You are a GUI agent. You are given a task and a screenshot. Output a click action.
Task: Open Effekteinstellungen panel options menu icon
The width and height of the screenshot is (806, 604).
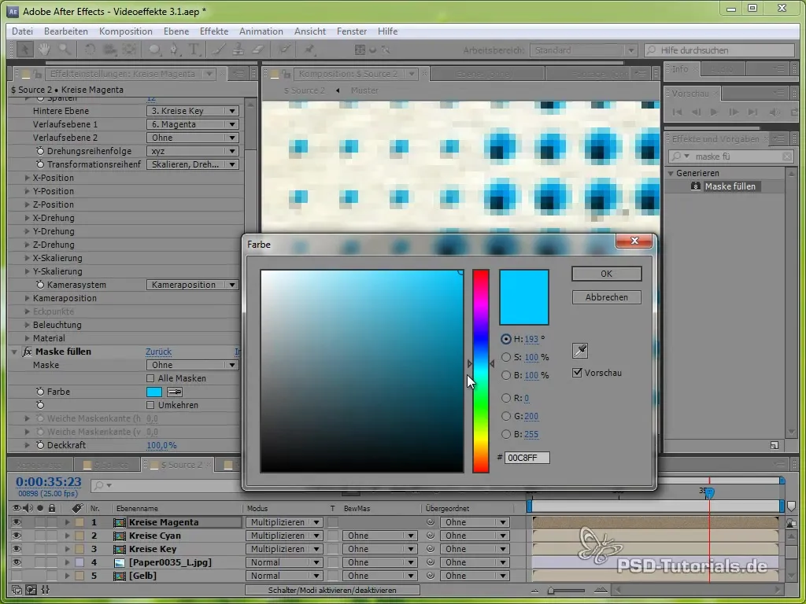coord(239,74)
